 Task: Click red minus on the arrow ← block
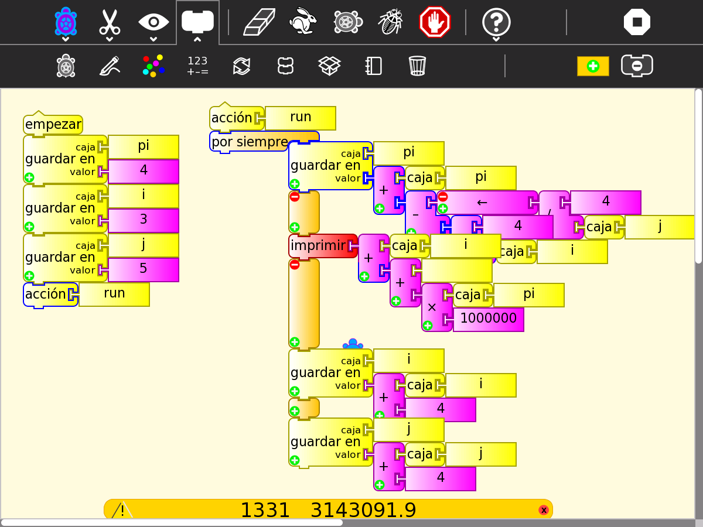click(x=443, y=197)
